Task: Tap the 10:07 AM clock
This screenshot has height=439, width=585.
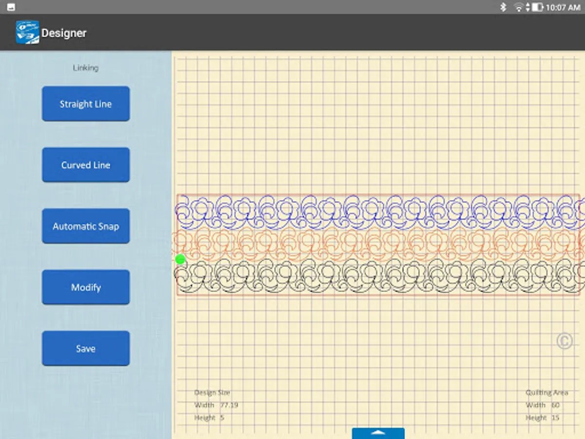Action: point(563,7)
